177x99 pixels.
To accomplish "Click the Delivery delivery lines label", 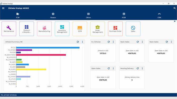I will [132, 77].
